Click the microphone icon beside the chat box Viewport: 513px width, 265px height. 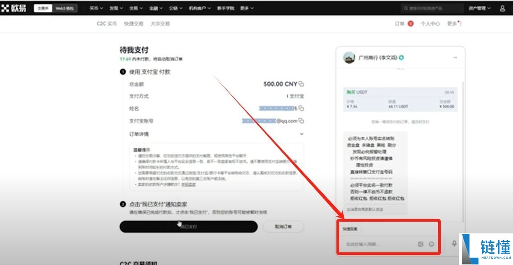[x=454, y=243]
